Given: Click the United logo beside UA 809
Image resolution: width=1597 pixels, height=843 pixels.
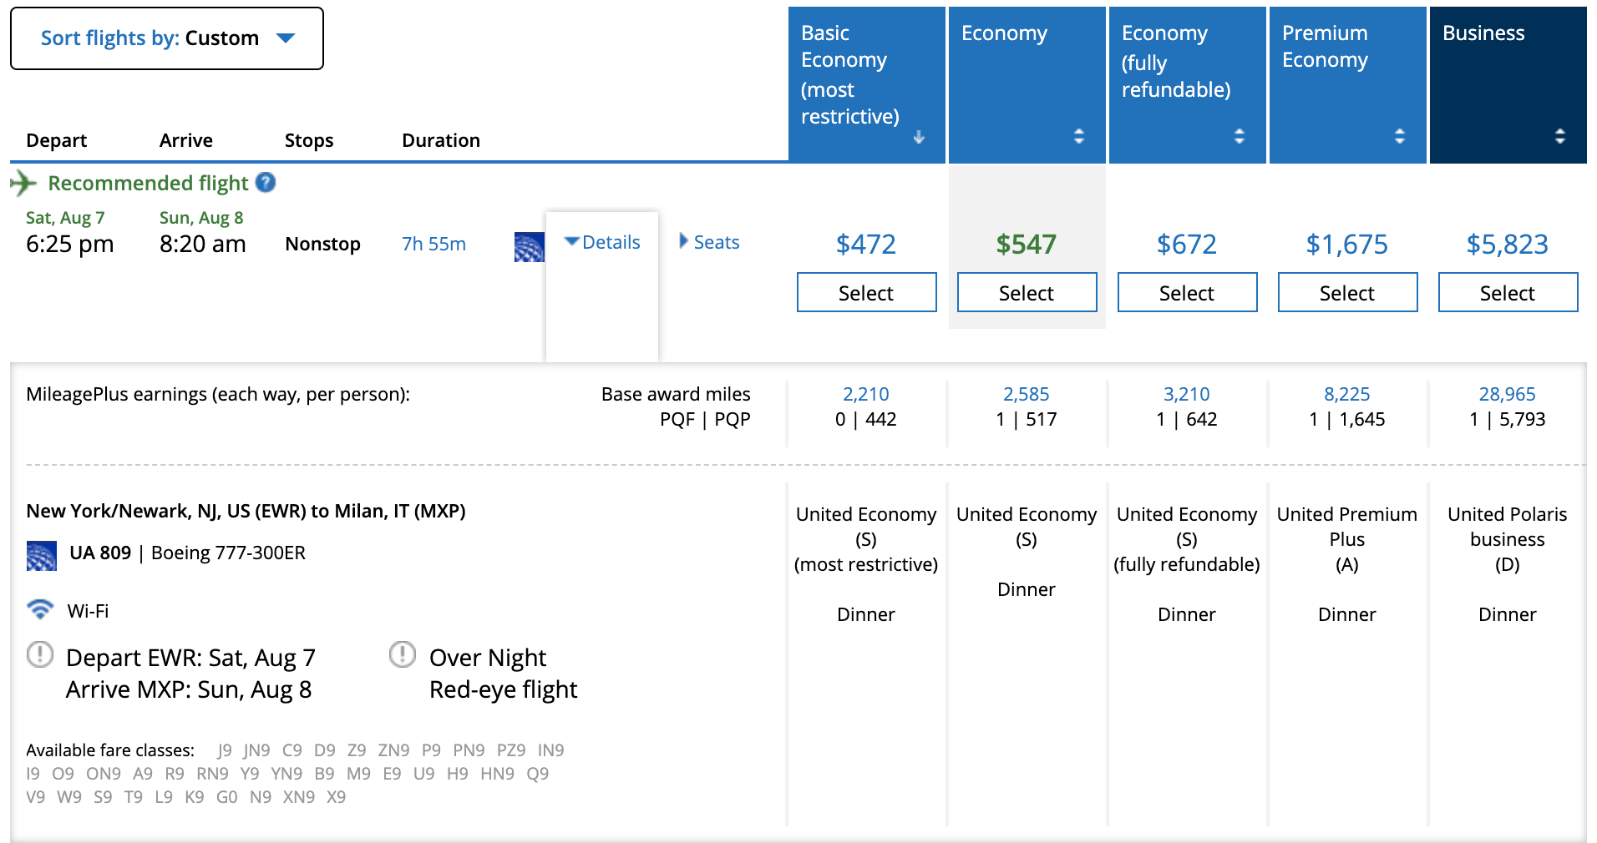Looking at the screenshot, I should [42, 555].
